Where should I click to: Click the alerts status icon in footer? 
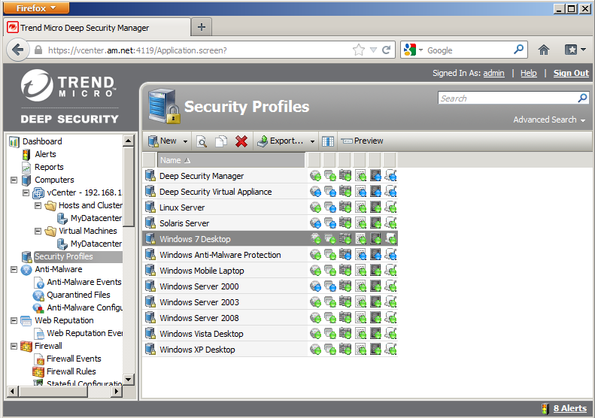545,408
